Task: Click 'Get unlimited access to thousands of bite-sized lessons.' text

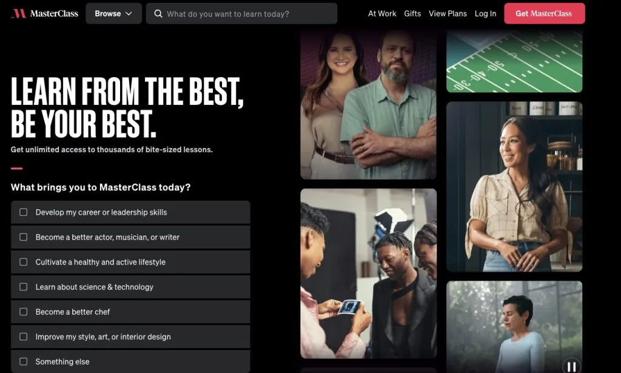Action: click(x=112, y=150)
